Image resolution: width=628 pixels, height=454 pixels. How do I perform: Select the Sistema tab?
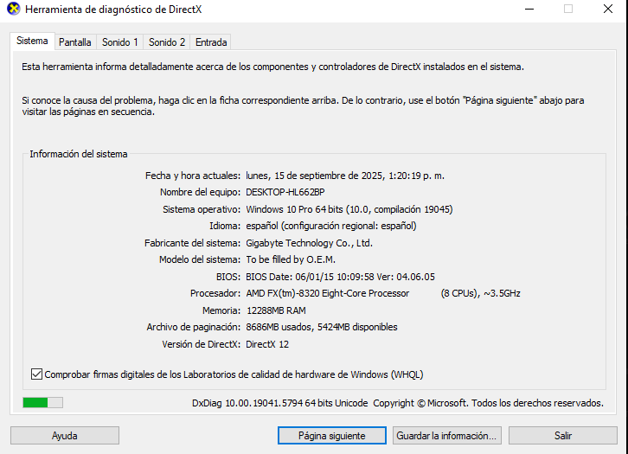coord(33,42)
